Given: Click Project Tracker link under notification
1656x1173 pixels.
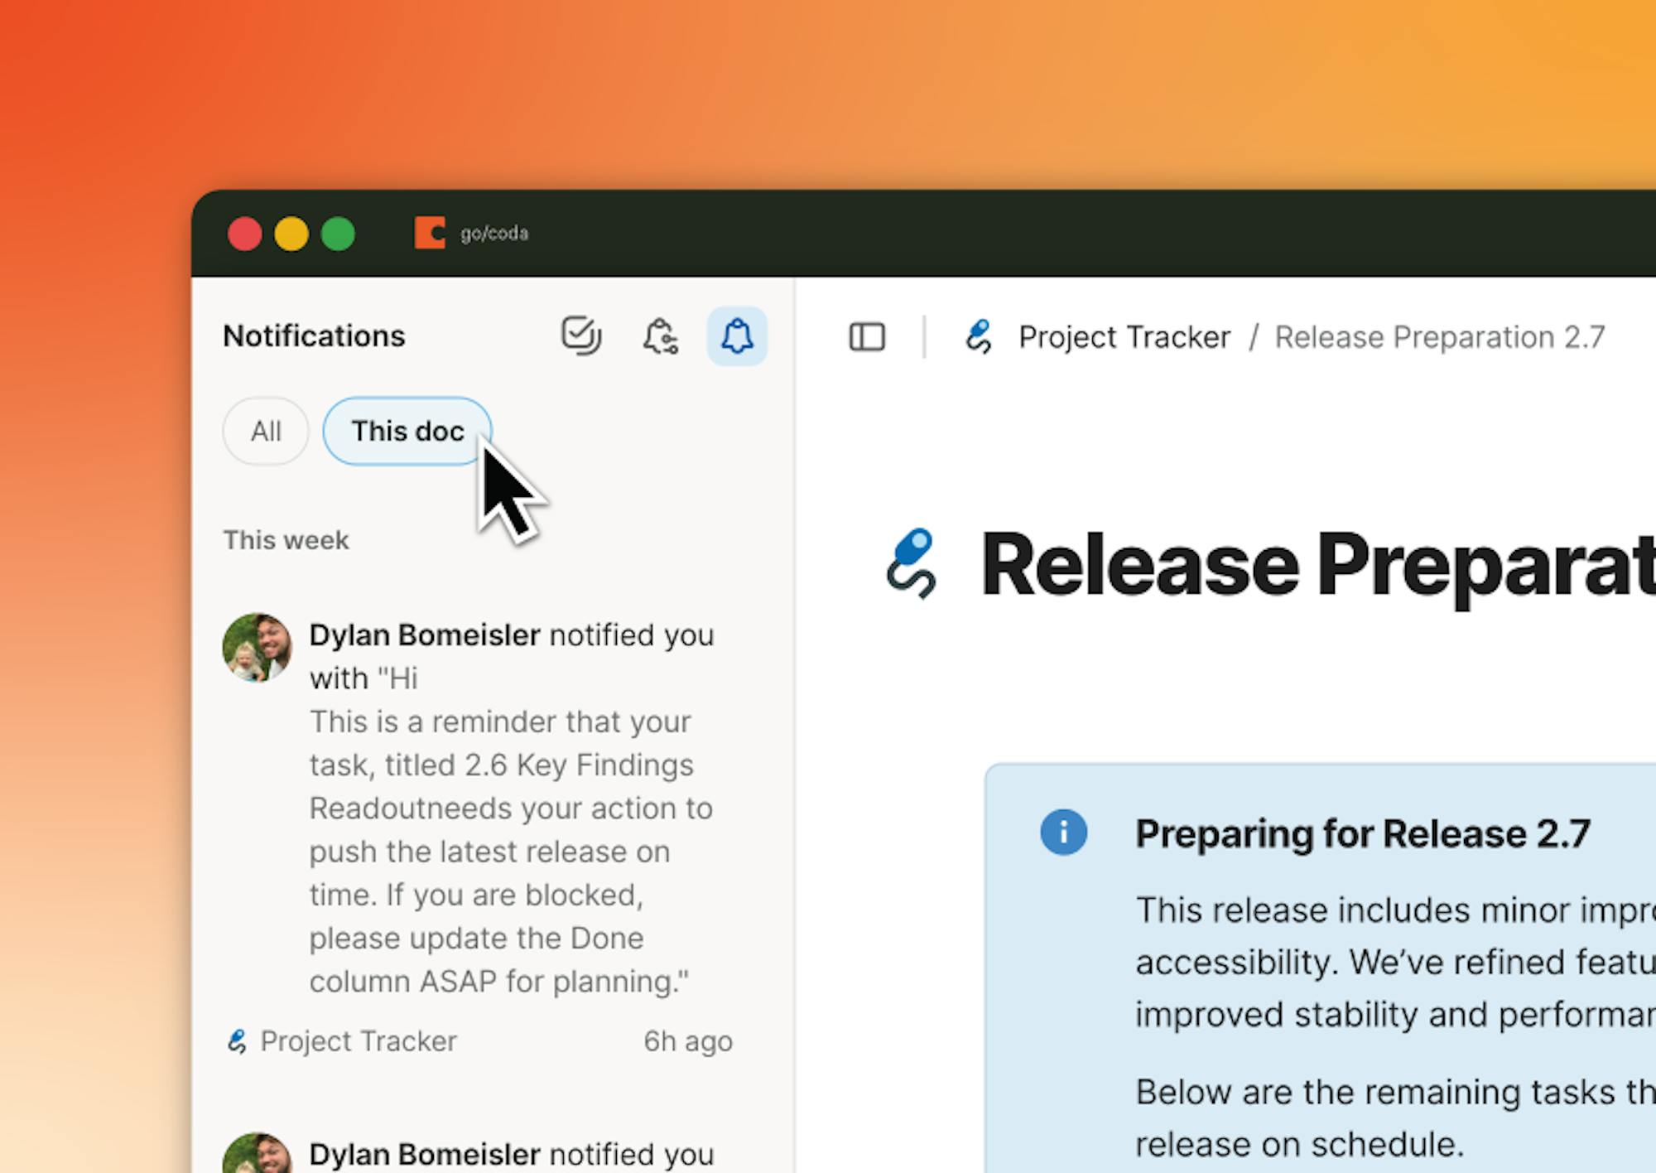Looking at the screenshot, I should [358, 1041].
